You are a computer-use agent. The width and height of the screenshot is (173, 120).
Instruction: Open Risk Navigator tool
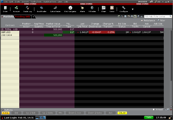[x=70, y=9]
